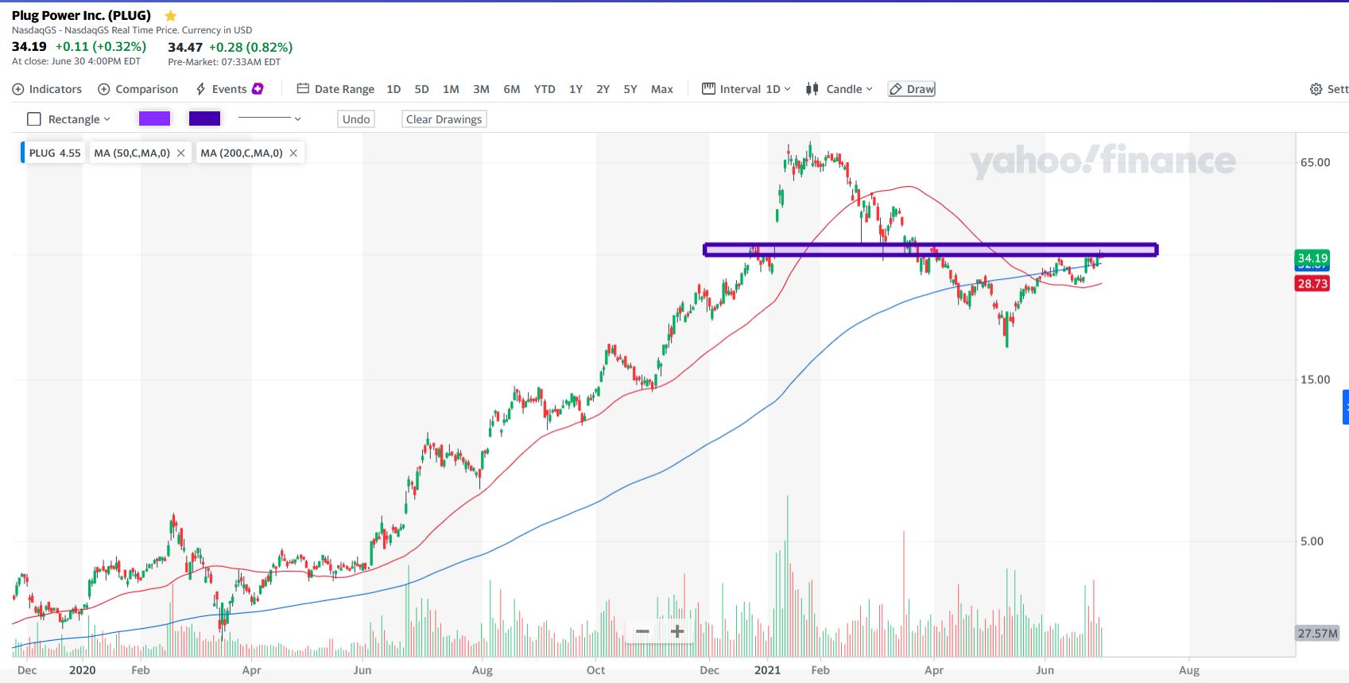1349x683 pixels.
Task: Click the 2020 label on time axis
Action: [x=82, y=670]
